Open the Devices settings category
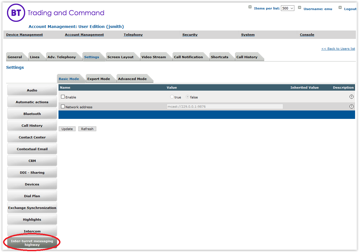This screenshot has width=359, height=252. point(32,184)
